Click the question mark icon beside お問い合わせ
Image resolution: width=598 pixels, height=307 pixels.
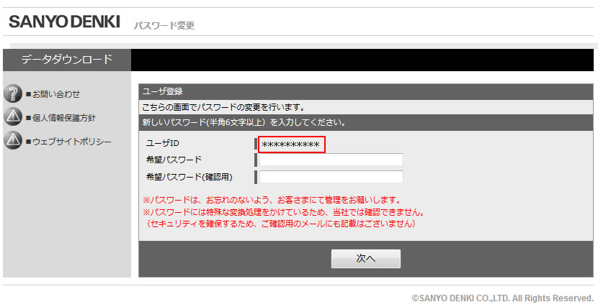pos(13,93)
